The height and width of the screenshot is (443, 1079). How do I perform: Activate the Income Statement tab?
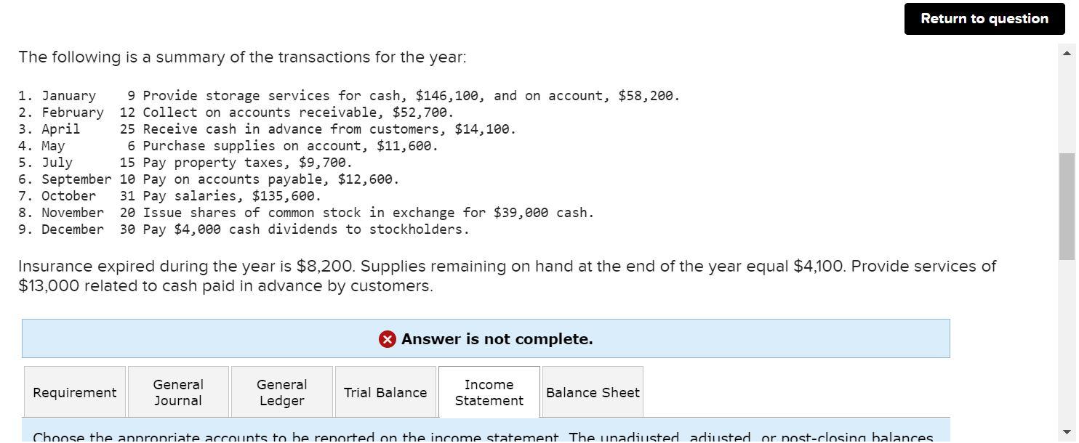489,392
